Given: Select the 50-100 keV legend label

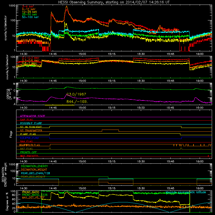Looking at the screenshot, I should click(30, 17).
